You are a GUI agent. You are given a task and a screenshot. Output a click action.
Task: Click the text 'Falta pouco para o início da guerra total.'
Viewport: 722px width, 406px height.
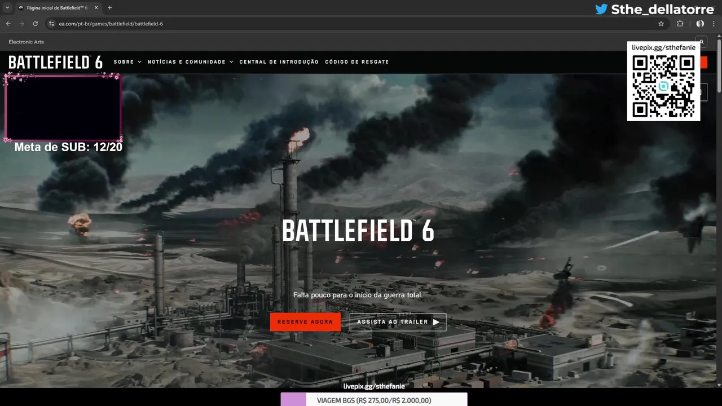[358, 295]
